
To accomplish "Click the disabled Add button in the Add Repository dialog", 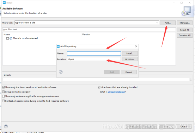I will 111,72.
